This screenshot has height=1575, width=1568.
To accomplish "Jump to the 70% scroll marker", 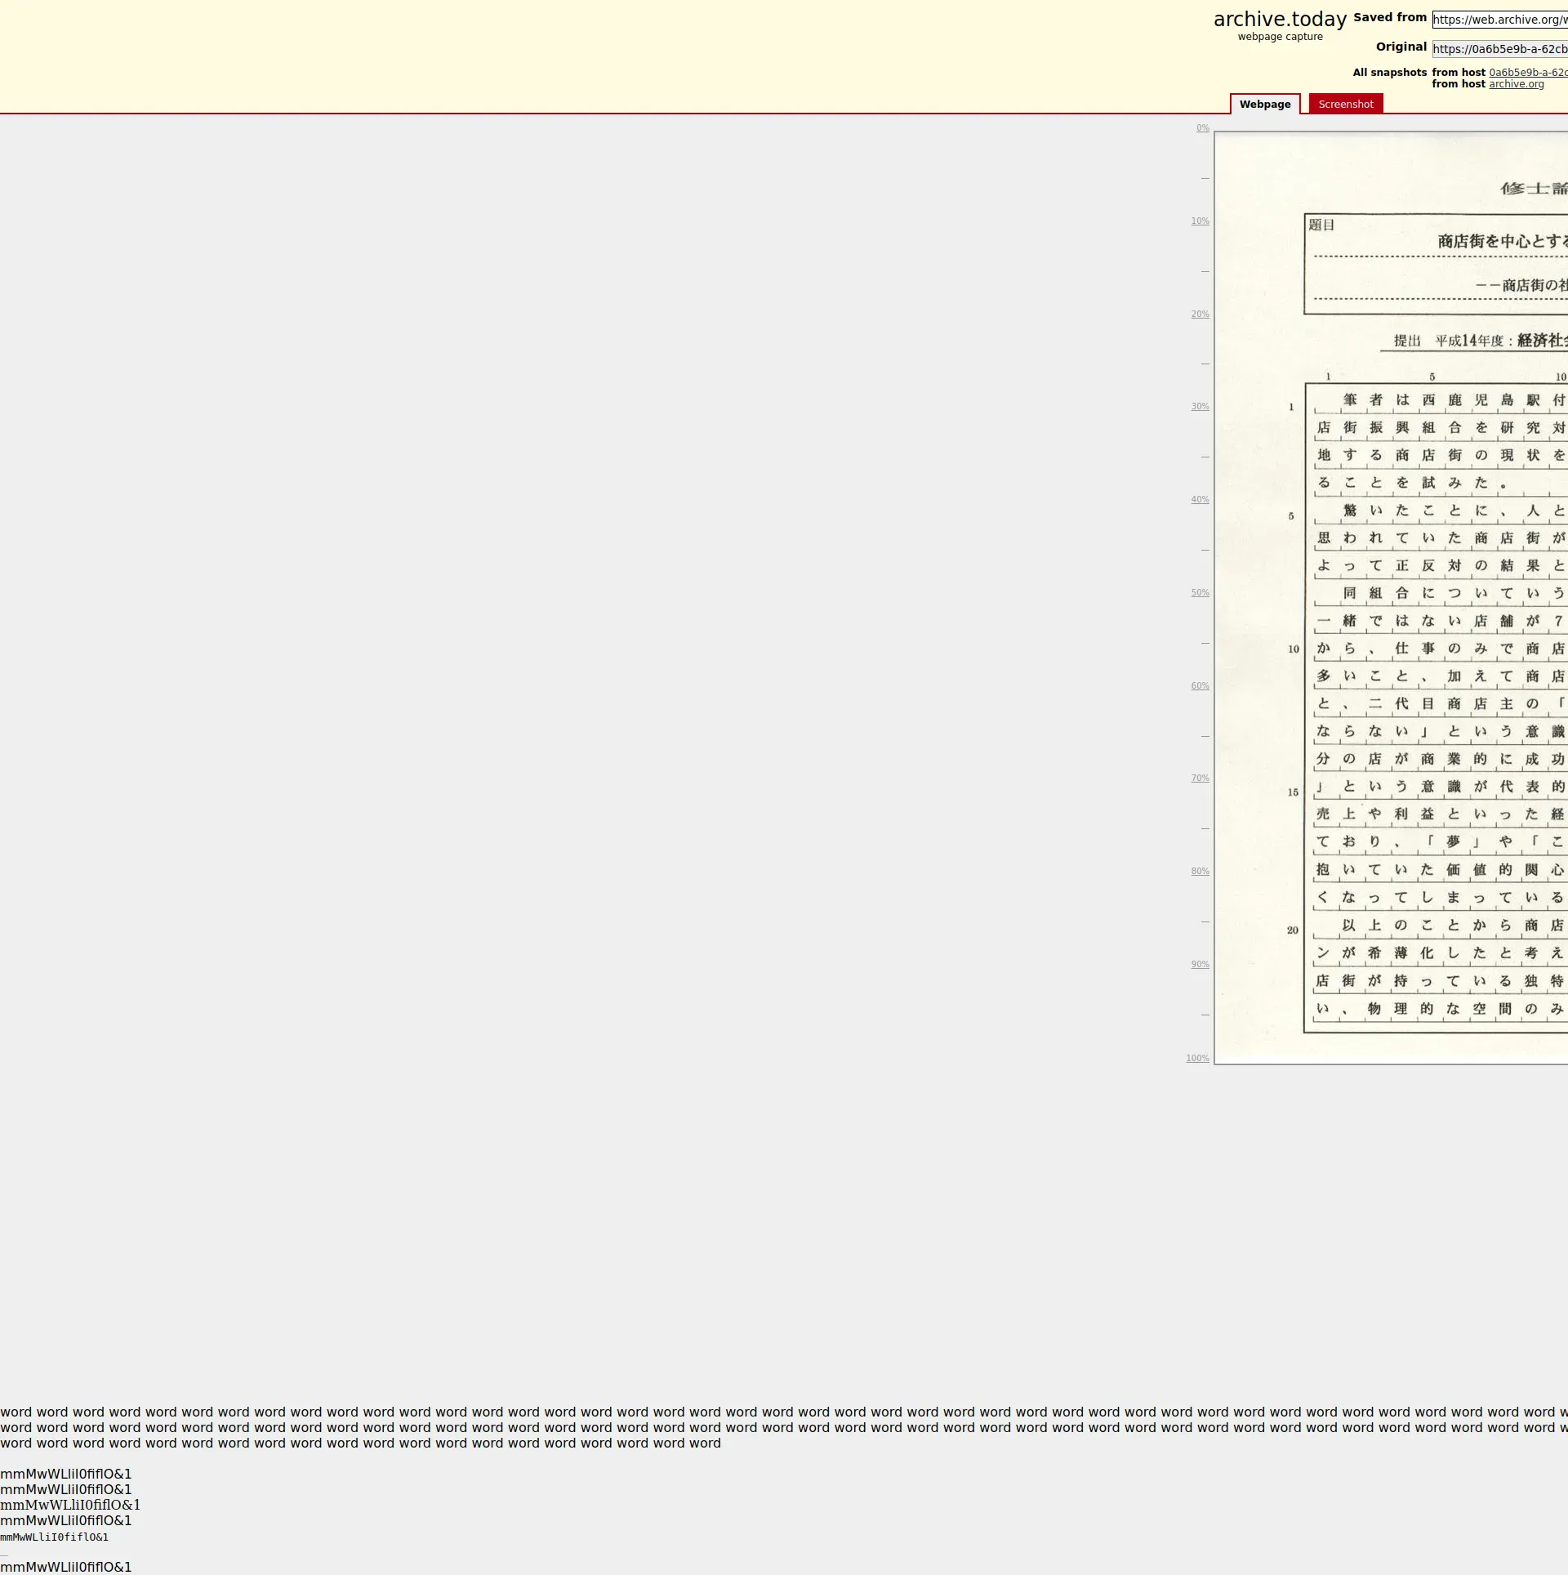I will tap(1200, 779).
